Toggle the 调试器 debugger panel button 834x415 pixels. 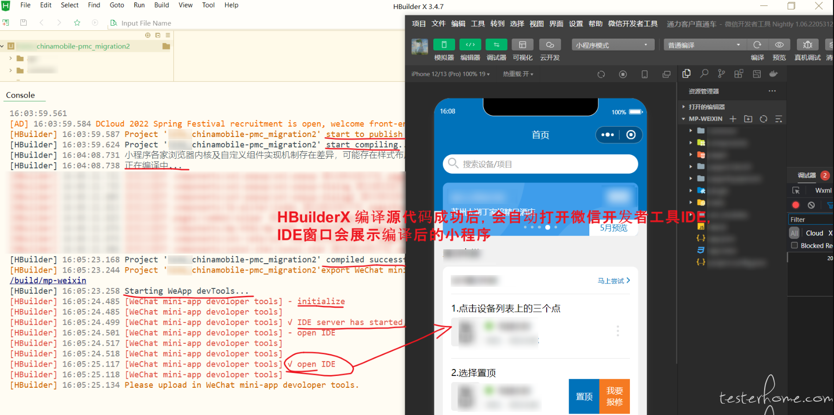(496, 45)
